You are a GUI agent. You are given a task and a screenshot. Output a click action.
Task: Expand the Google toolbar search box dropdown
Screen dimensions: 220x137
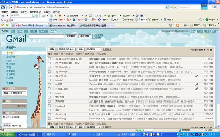(x=51, y=20)
